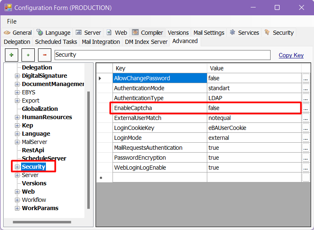This screenshot has width=314, height=230.
Task: Expand the DigitalSignature tree node
Action: click(17, 76)
